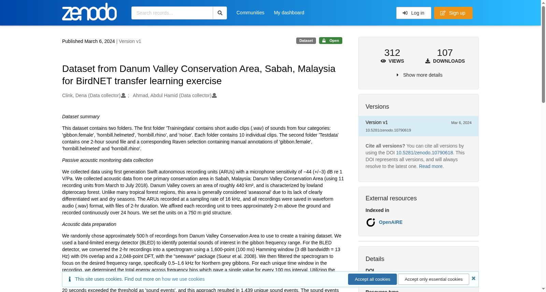Go to My dashboard
Screen dimensions: 546x292
coord(289,13)
